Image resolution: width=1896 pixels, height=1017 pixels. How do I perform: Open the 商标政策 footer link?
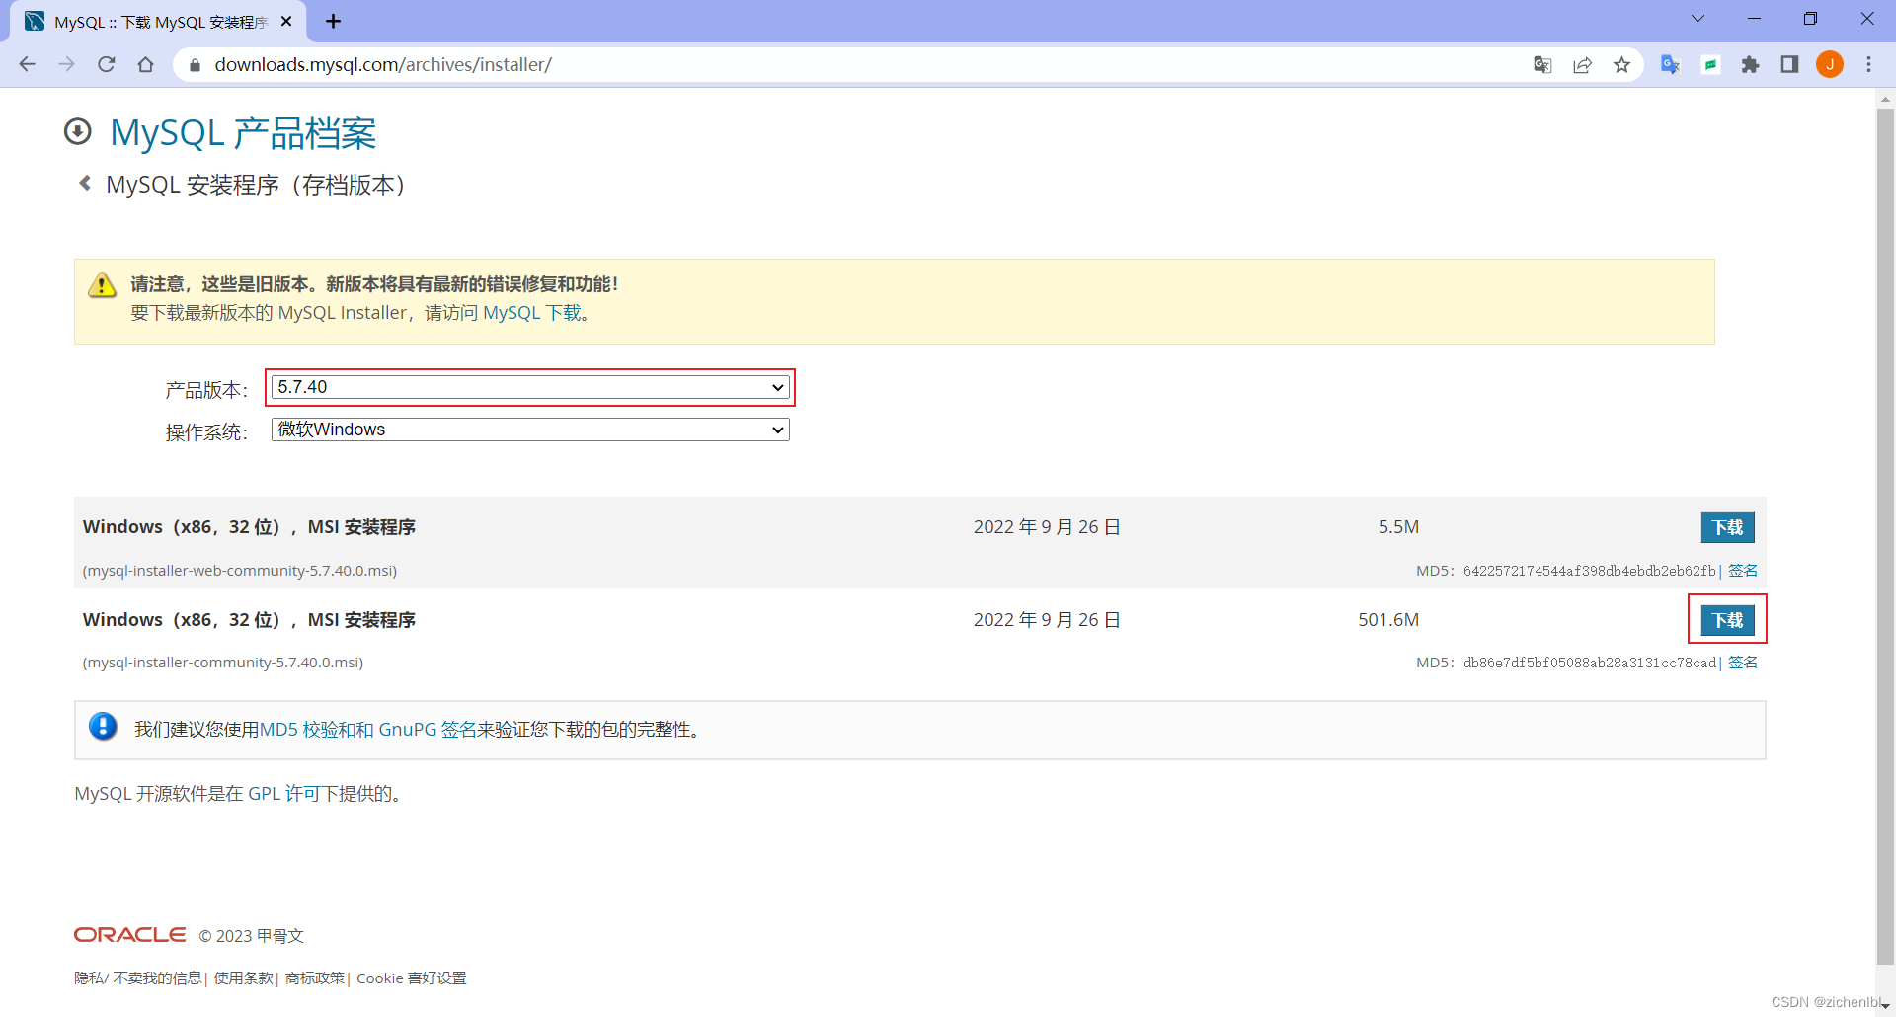click(x=315, y=978)
